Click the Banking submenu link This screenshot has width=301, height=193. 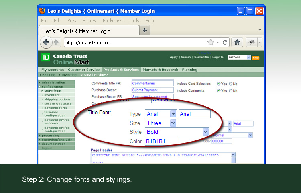(49, 75)
